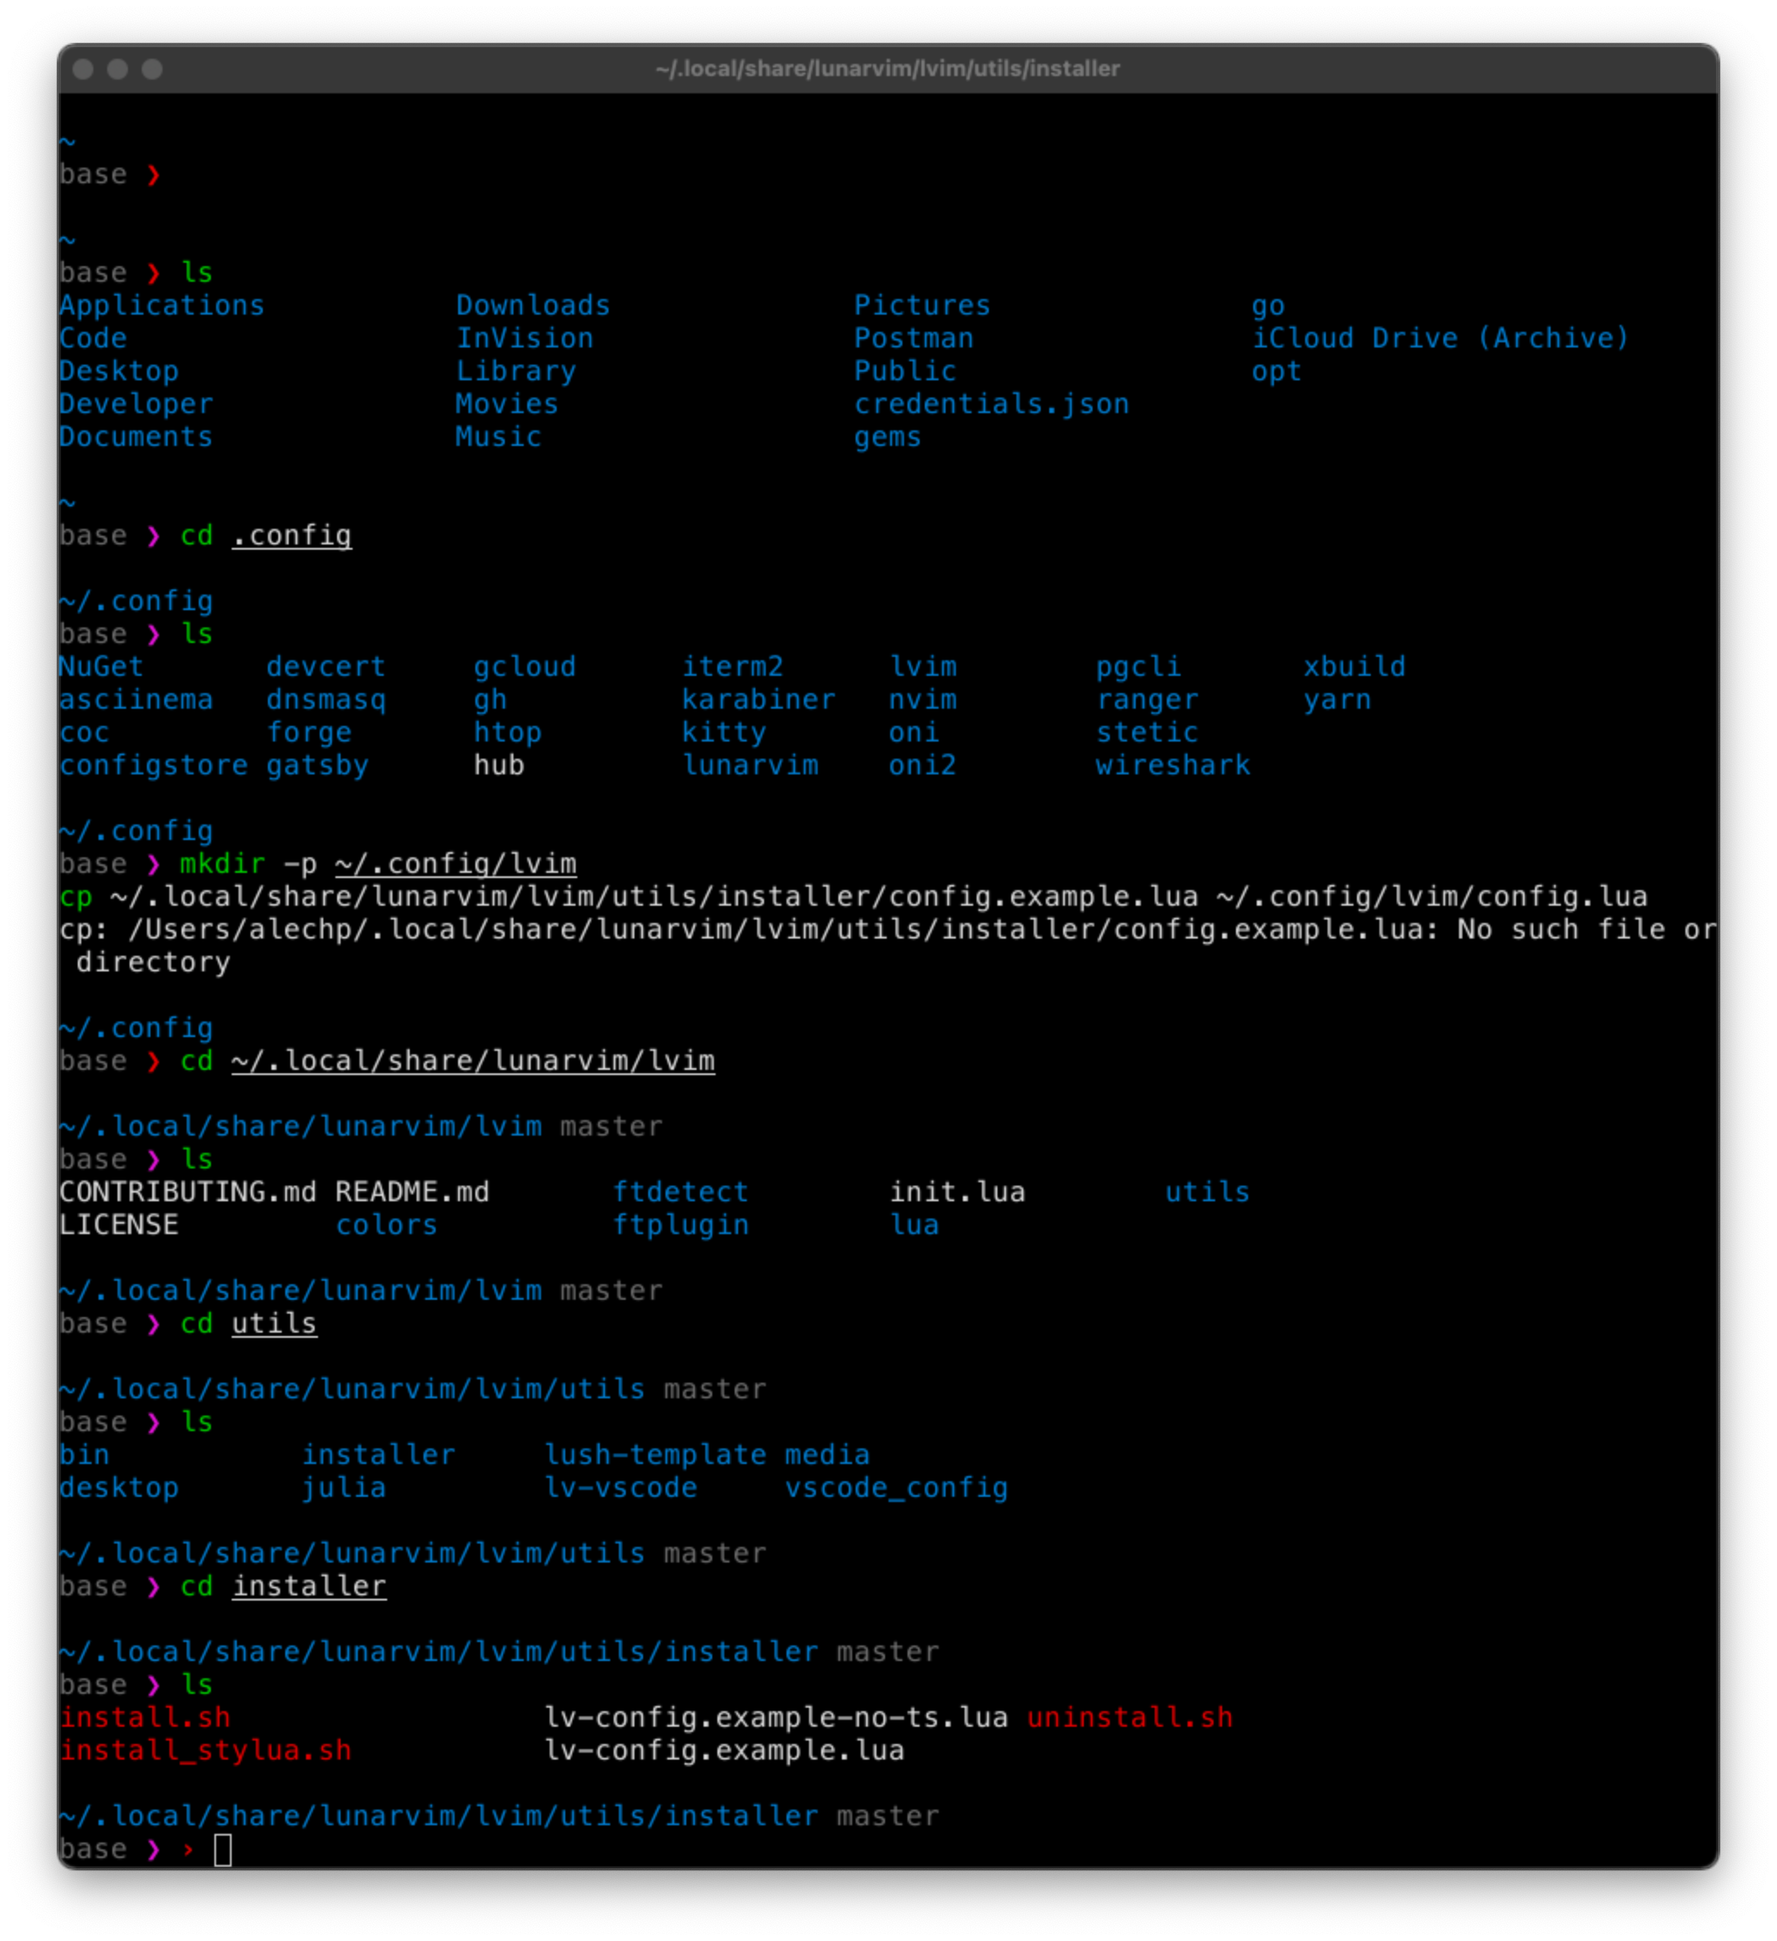Click the red install.sh filename
This screenshot has height=1941, width=1777.
[144, 1716]
